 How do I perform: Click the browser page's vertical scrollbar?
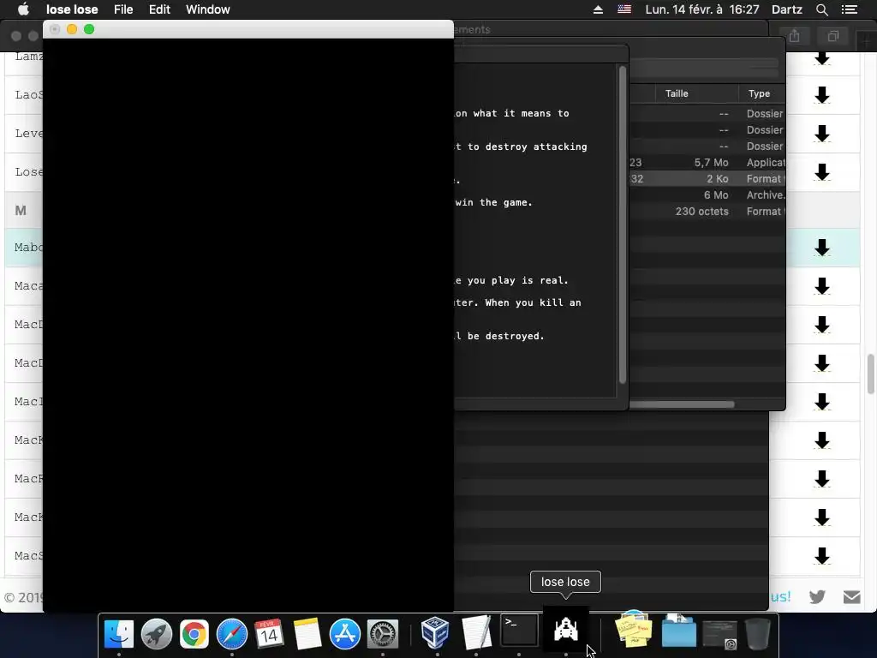870,374
